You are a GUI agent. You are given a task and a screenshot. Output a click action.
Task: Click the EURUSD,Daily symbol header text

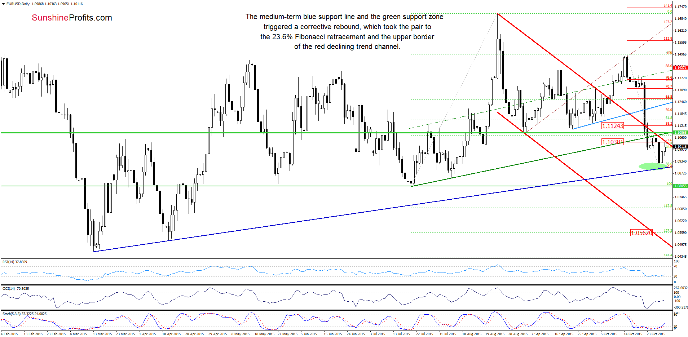tap(18, 4)
